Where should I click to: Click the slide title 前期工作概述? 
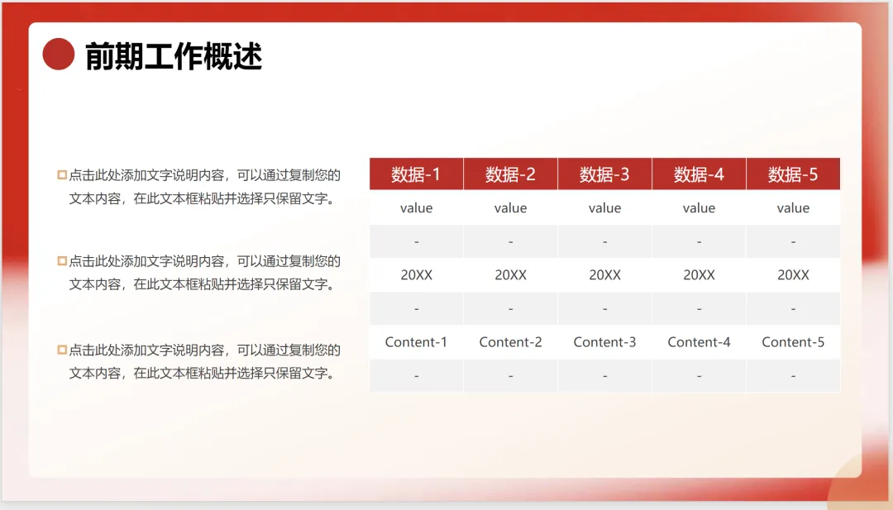[x=173, y=55]
